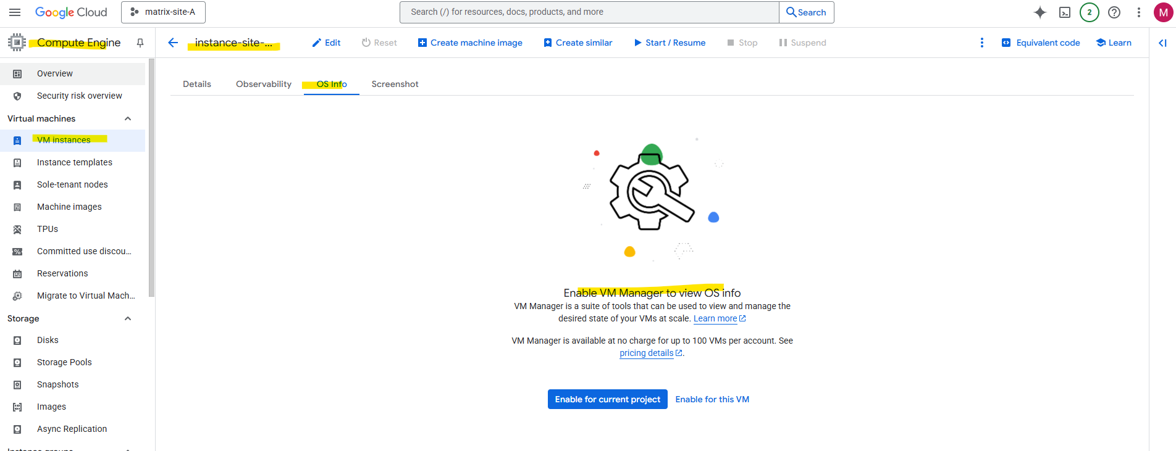Viewport: 1176px width, 451px height.
Task: Click the Search button
Action: (806, 12)
